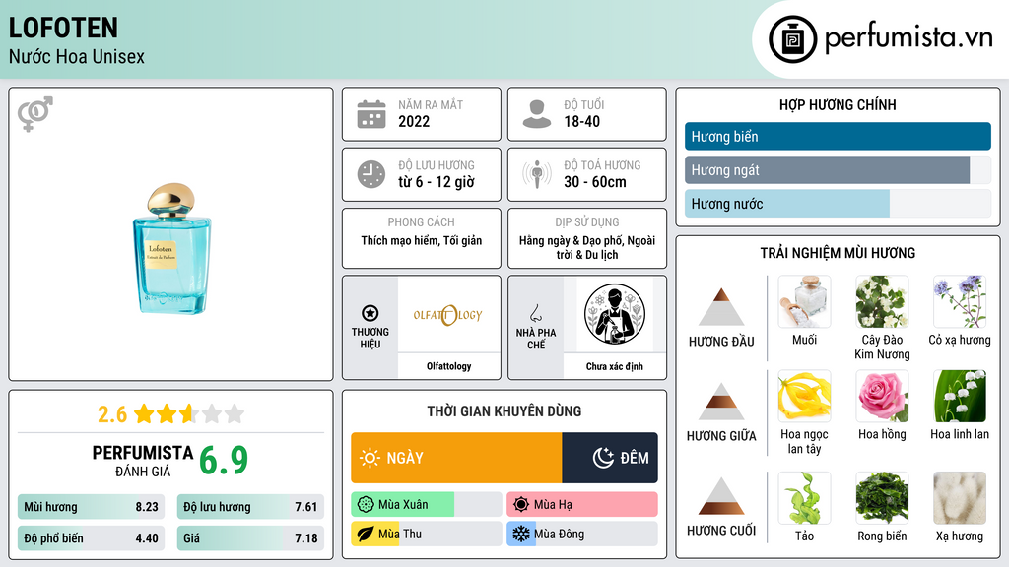The height and width of the screenshot is (567, 1009).
Task: Click the Dịp sử dụng occasion text
Action: 587,247
